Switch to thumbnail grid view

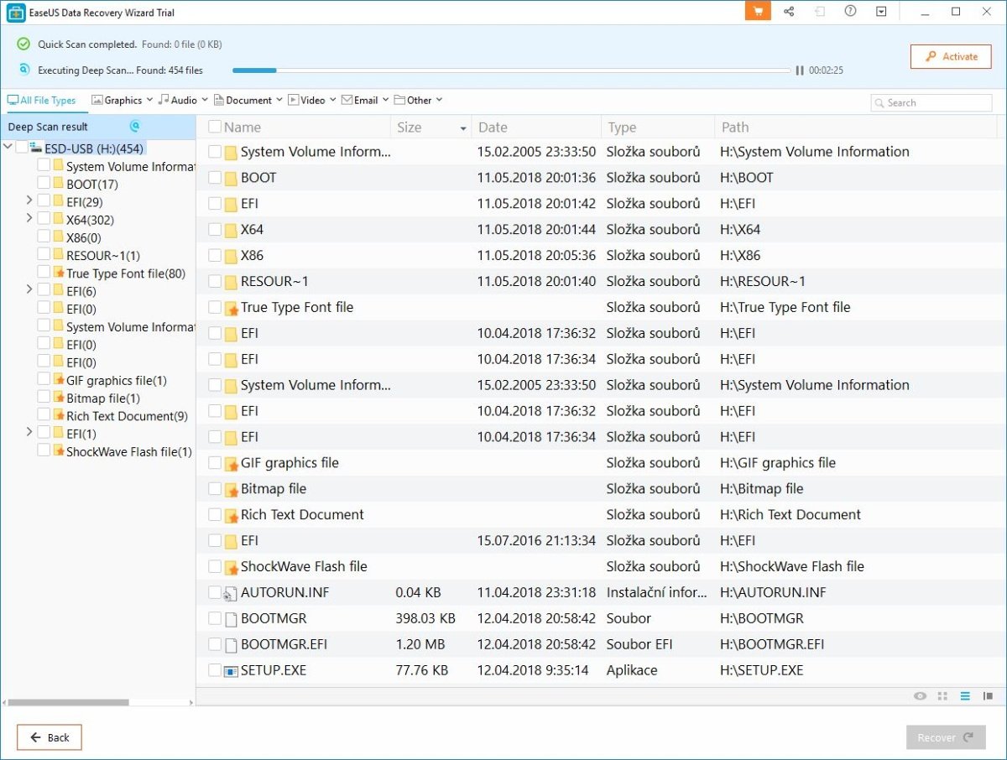coord(942,696)
